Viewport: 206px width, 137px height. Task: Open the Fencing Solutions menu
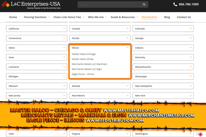(x=35, y=17)
